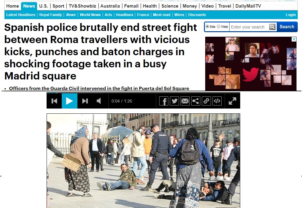Click the blue Search button
The height and width of the screenshot is (208, 302).
(287, 27)
